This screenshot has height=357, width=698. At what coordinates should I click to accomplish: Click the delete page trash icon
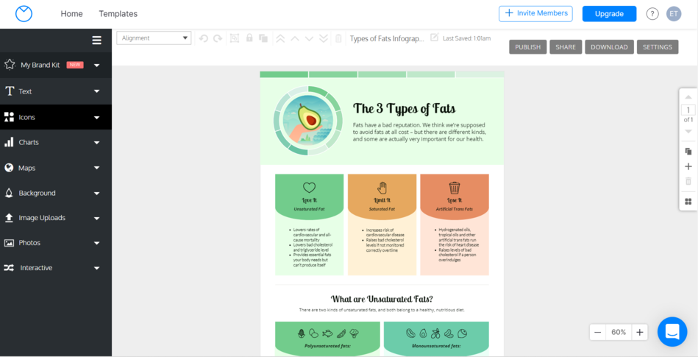tap(688, 181)
